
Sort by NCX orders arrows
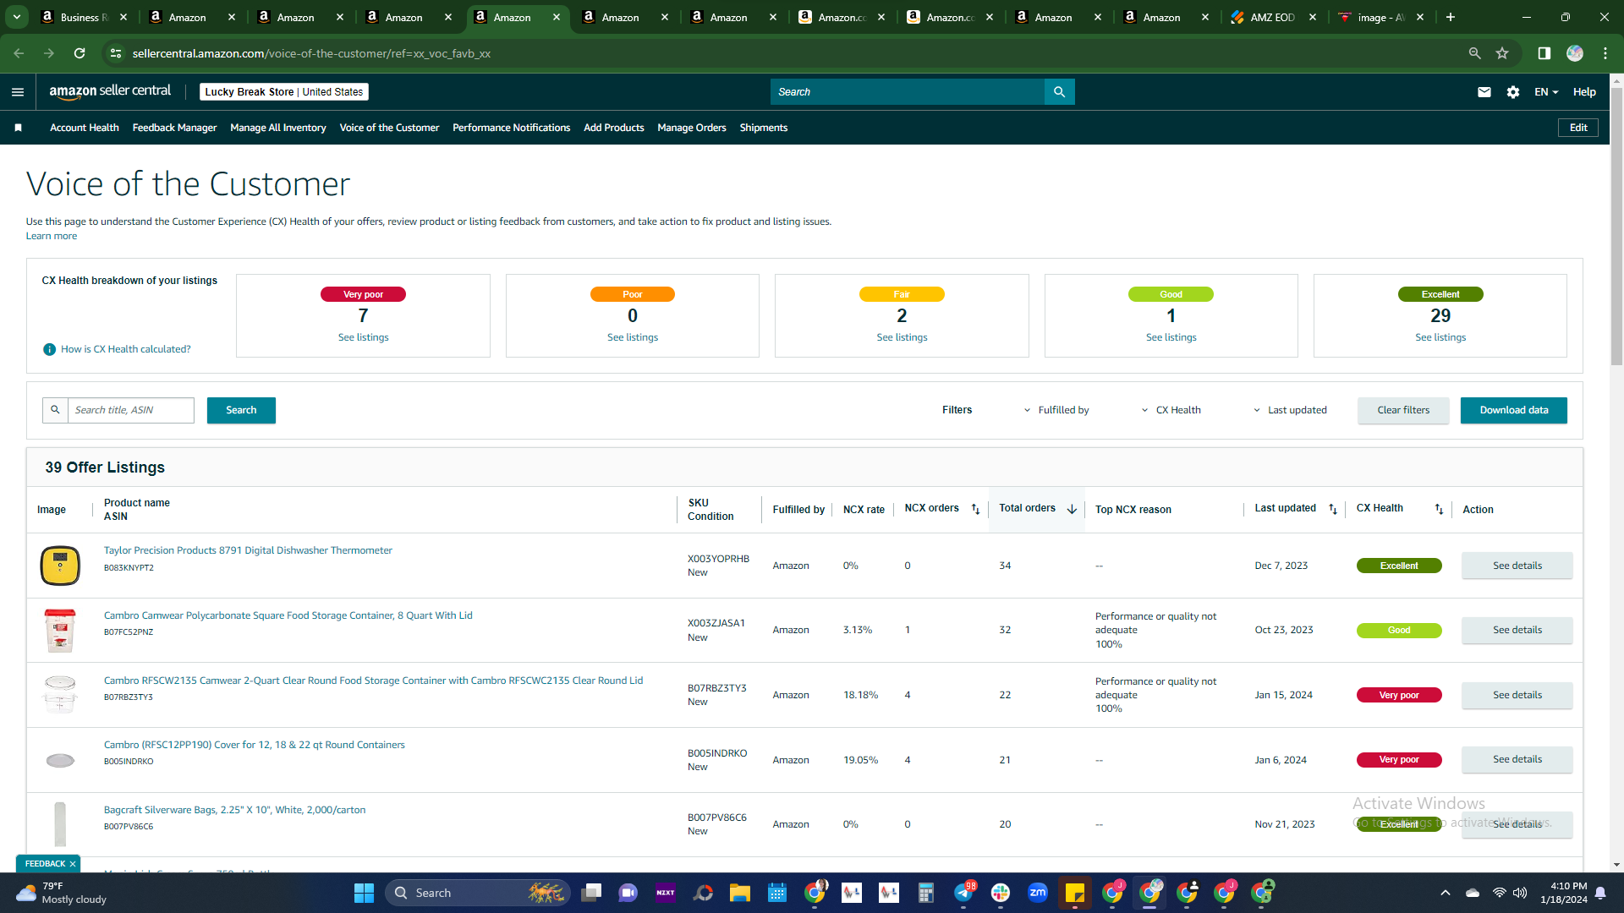point(975,509)
